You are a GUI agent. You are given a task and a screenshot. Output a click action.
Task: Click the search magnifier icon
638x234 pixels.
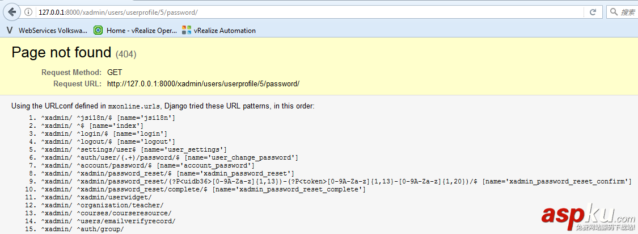point(614,12)
